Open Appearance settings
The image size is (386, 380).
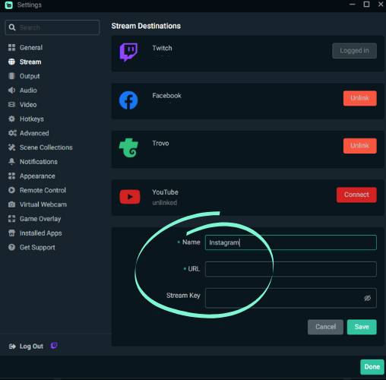point(37,176)
